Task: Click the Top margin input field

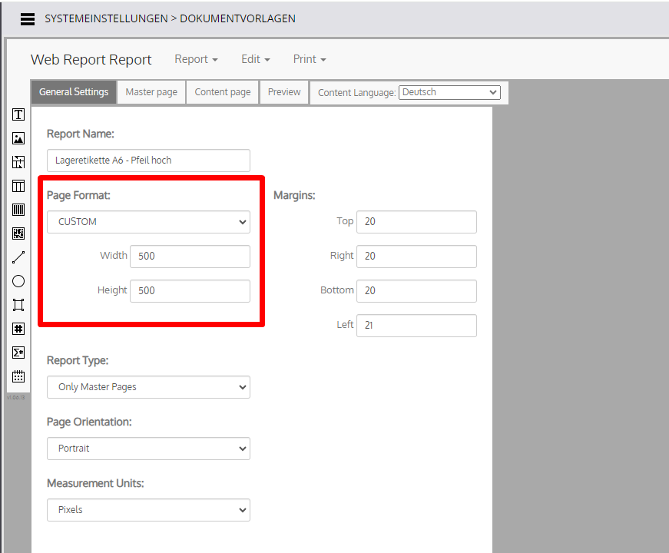Action: pyautogui.click(x=416, y=222)
